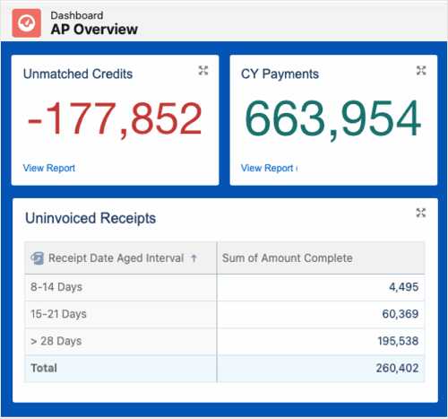448x419 pixels.
Task: Click the CY Payments widget title
Action: click(x=280, y=74)
